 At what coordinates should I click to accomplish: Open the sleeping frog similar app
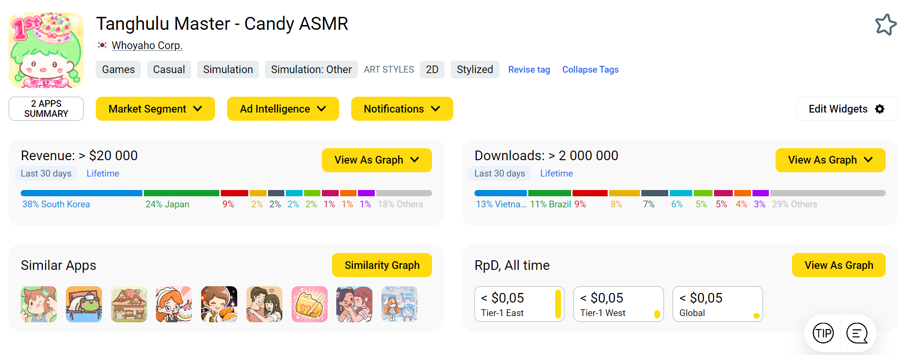pyautogui.click(x=84, y=304)
